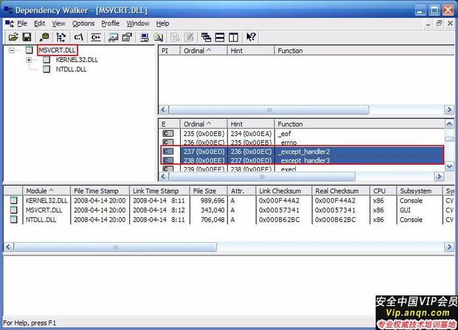458x330 pixels.
Task: Sort exports list by E column header
Action: (169, 124)
